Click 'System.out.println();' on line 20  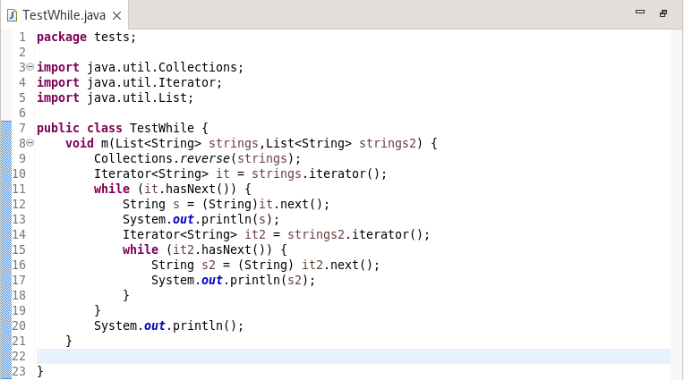(169, 326)
